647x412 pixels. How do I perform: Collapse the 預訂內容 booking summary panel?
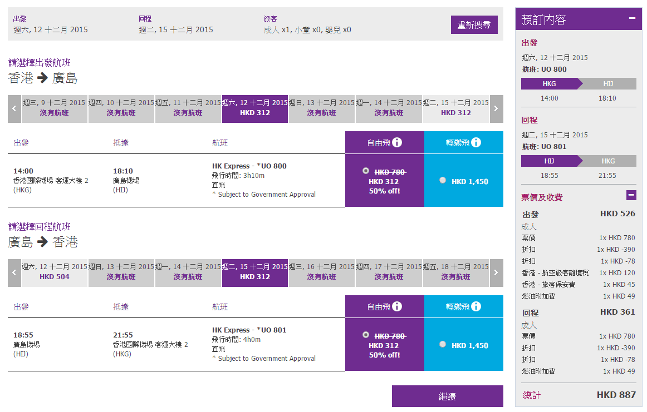[x=632, y=18]
